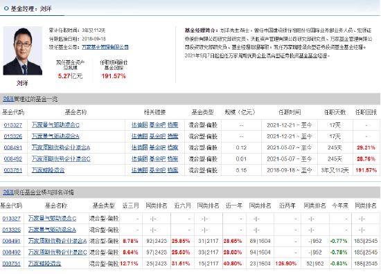Click the 186|2545 ranking cell
Screen dimensions: 381x274
[366, 264]
